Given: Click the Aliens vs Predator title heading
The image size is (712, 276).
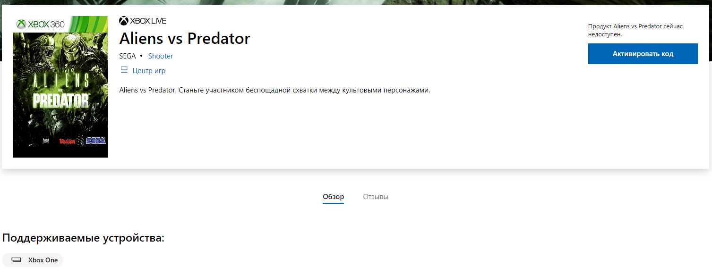Looking at the screenshot, I should [x=185, y=38].
